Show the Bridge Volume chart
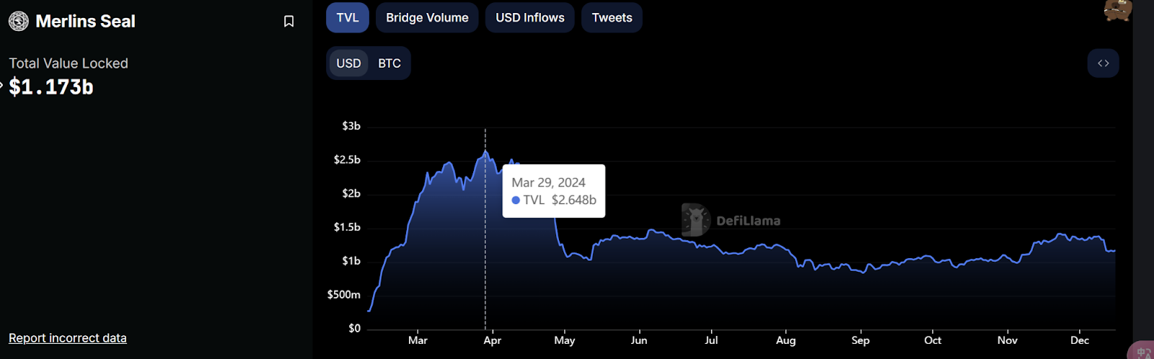This screenshot has width=1154, height=359. pyautogui.click(x=427, y=18)
